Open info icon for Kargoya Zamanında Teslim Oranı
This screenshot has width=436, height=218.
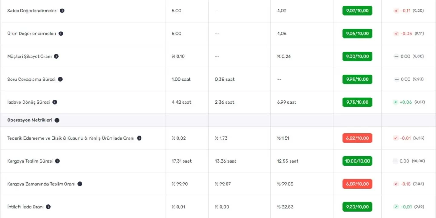click(x=80, y=184)
